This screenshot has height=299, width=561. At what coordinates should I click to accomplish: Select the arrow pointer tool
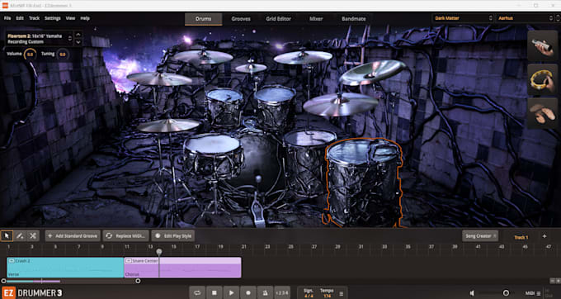(7, 236)
